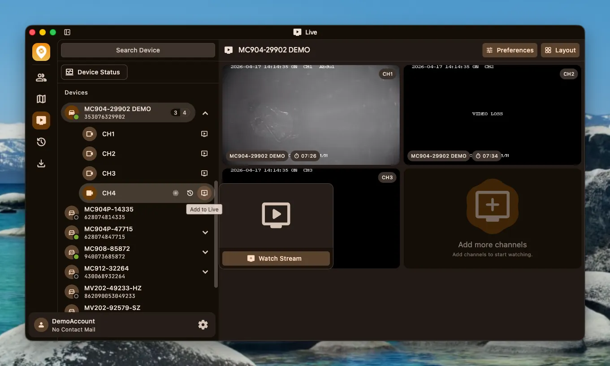This screenshot has width=610, height=366.
Task: Expand the MC904P-47715 device
Action: [205, 233]
